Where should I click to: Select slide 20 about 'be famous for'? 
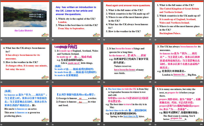pos(178,61)
